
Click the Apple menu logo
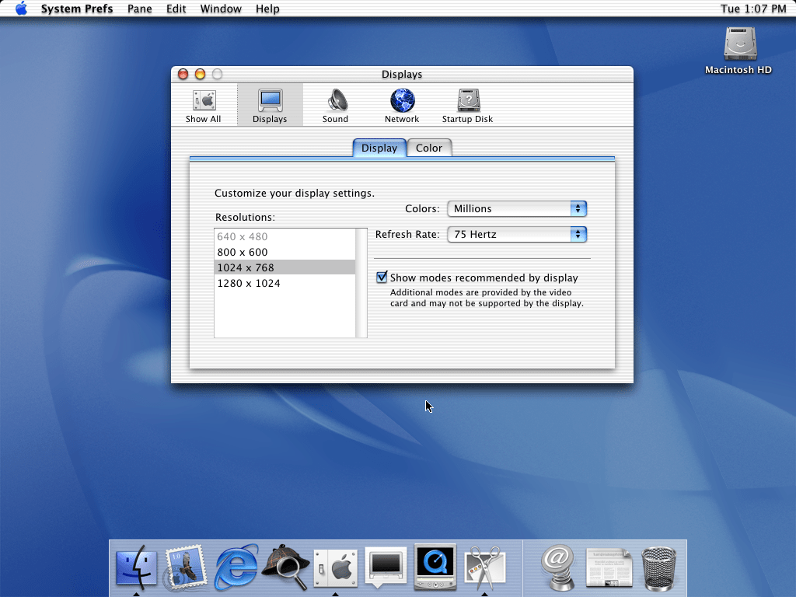pyautogui.click(x=21, y=9)
